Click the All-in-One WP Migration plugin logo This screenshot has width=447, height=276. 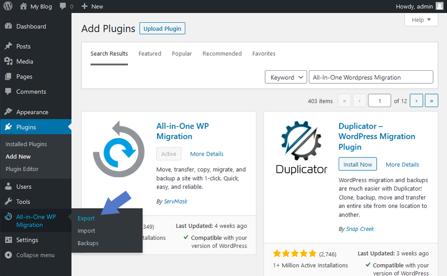pos(119,149)
